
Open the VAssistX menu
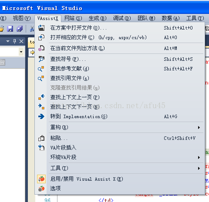coord(48,18)
